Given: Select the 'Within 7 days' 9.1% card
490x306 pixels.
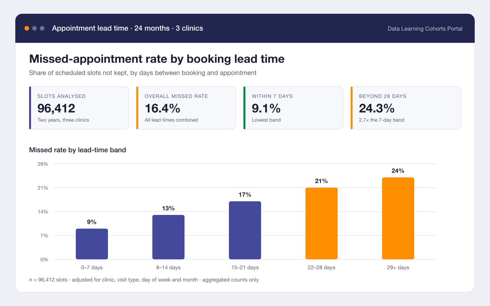Looking at the screenshot, I should (x=293, y=108).
